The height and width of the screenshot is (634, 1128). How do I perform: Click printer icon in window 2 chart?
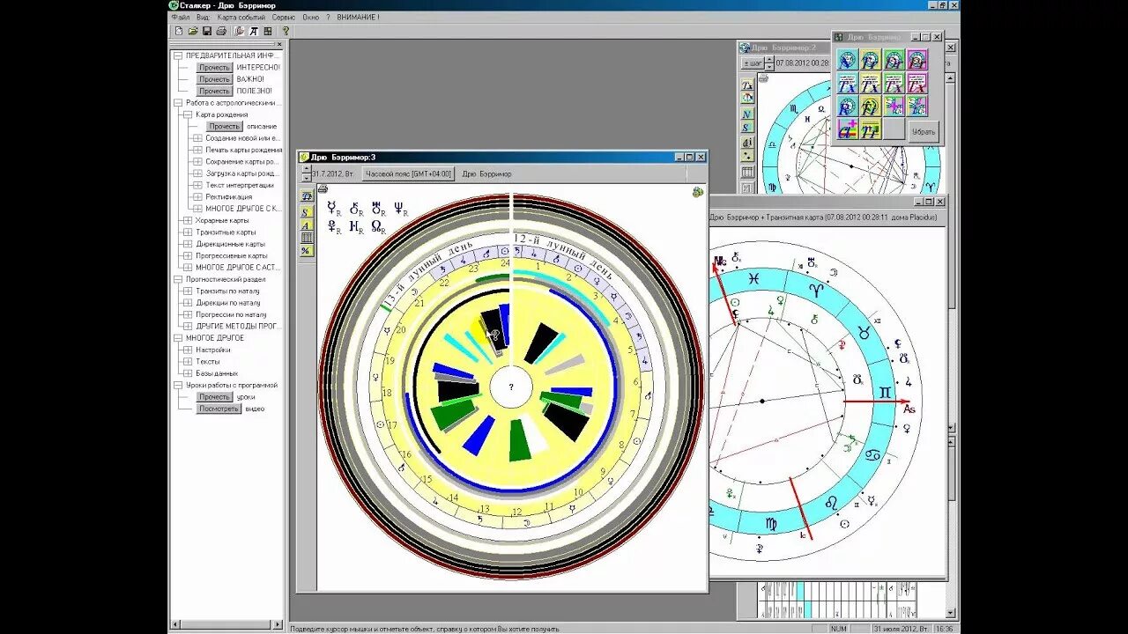point(764,77)
